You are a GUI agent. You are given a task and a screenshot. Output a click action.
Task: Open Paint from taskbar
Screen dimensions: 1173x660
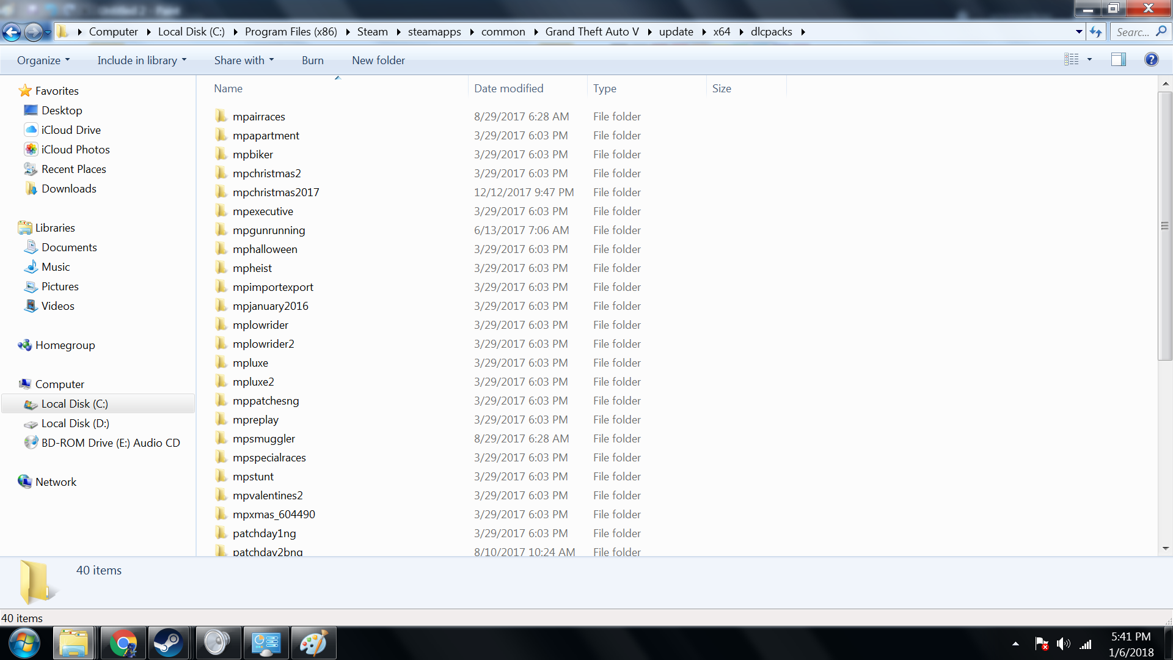(x=313, y=643)
